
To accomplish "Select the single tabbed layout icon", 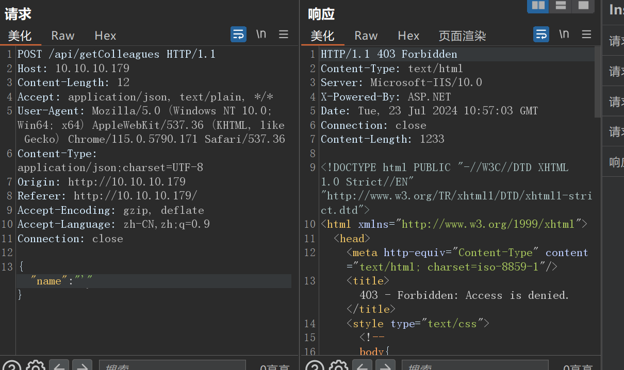I will pyautogui.click(x=583, y=6).
